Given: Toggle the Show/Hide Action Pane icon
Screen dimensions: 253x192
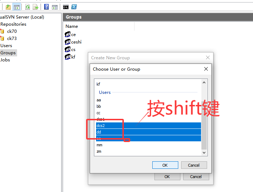Looking at the screenshot, I should (55, 7).
